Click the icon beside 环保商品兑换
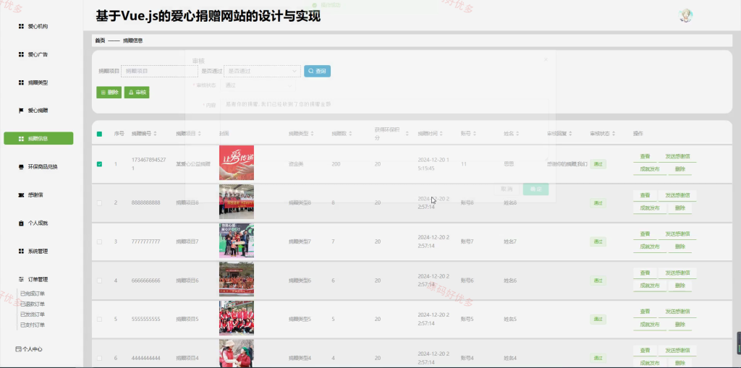 coord(21,167)
